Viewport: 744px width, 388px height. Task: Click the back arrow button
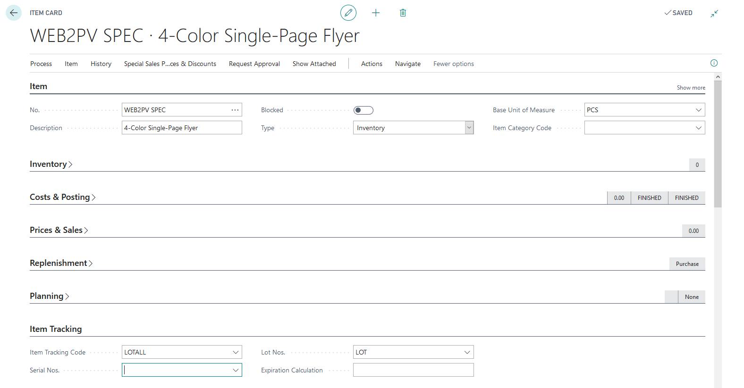(14, 13)
